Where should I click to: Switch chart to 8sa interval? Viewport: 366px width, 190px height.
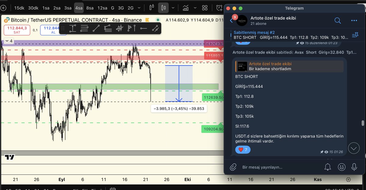tap(90, 8)
